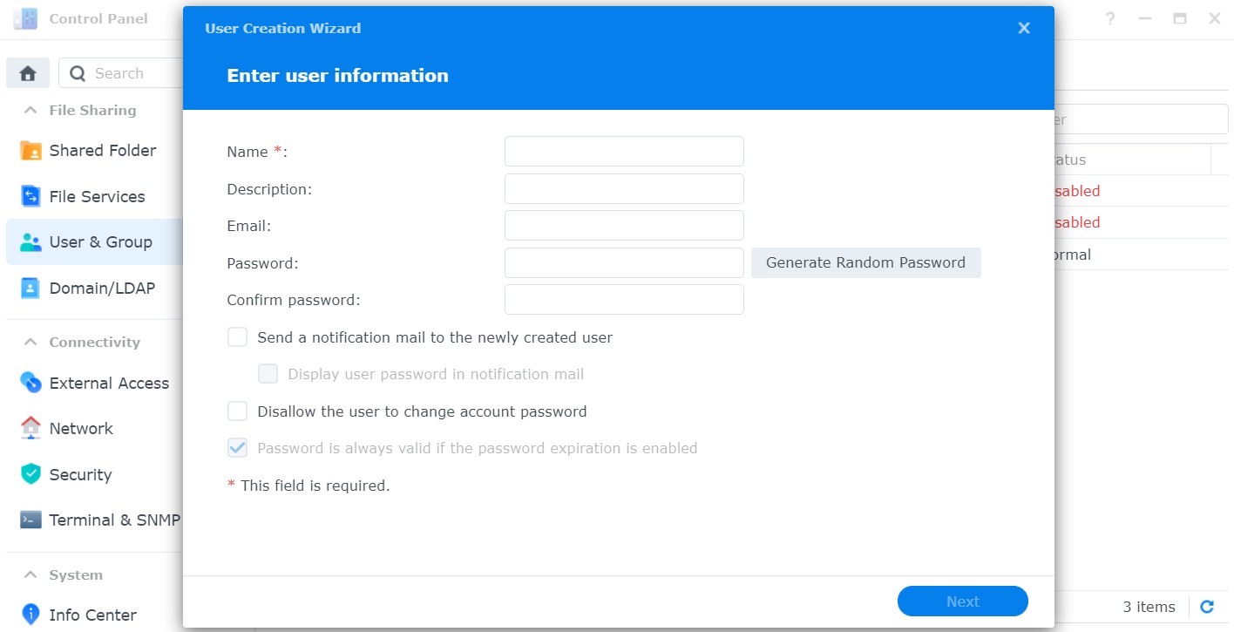The height and width of the screenshot is (632, 1234).
Task: Click the File Services icon
Action: coord(31,196)
